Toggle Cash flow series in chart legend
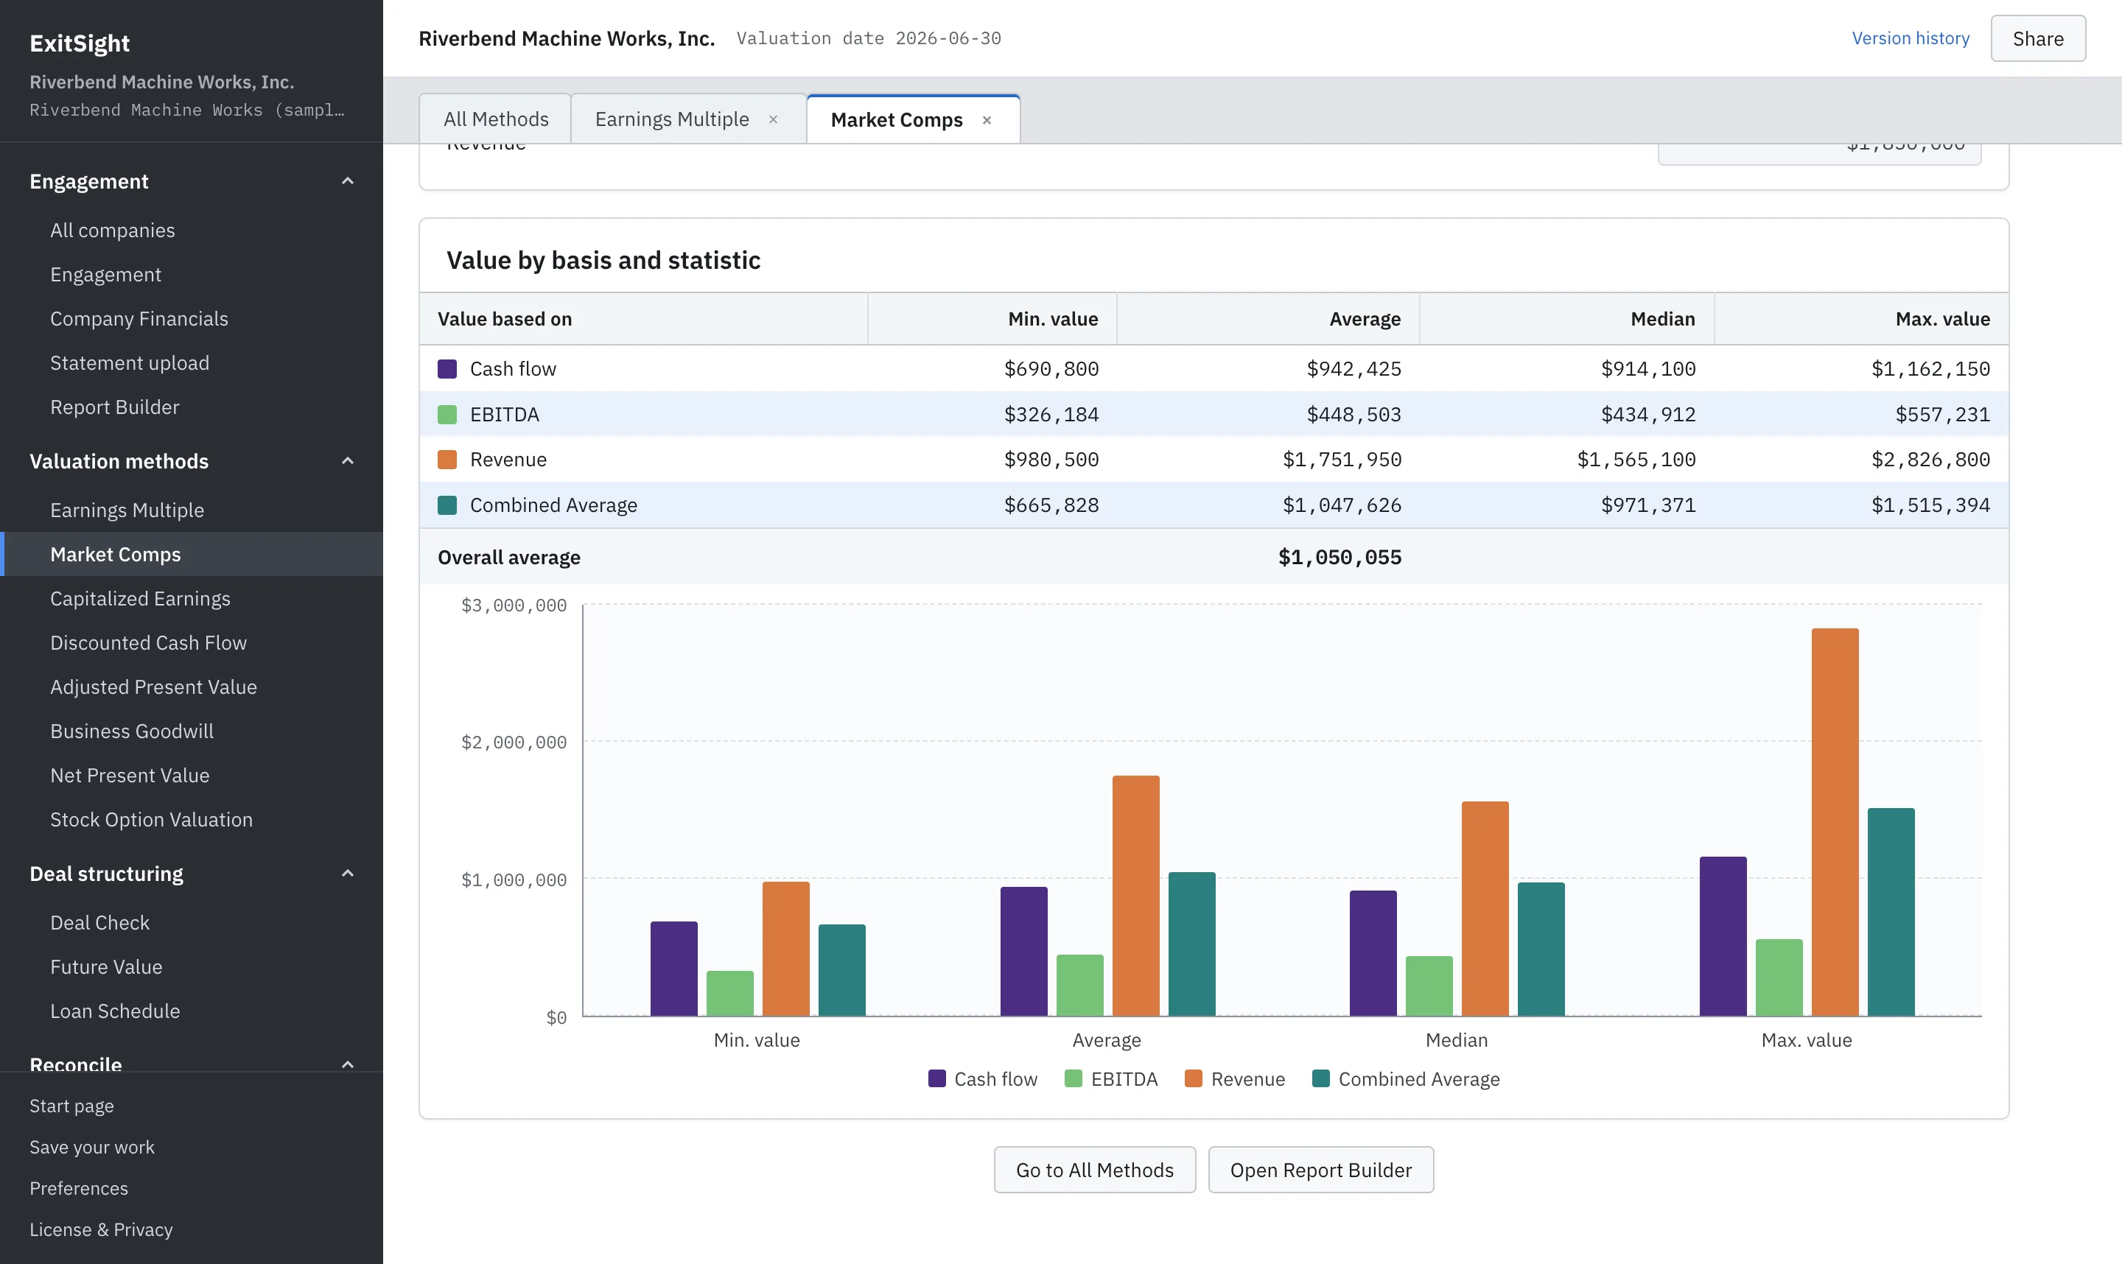 click(982, 1079)
